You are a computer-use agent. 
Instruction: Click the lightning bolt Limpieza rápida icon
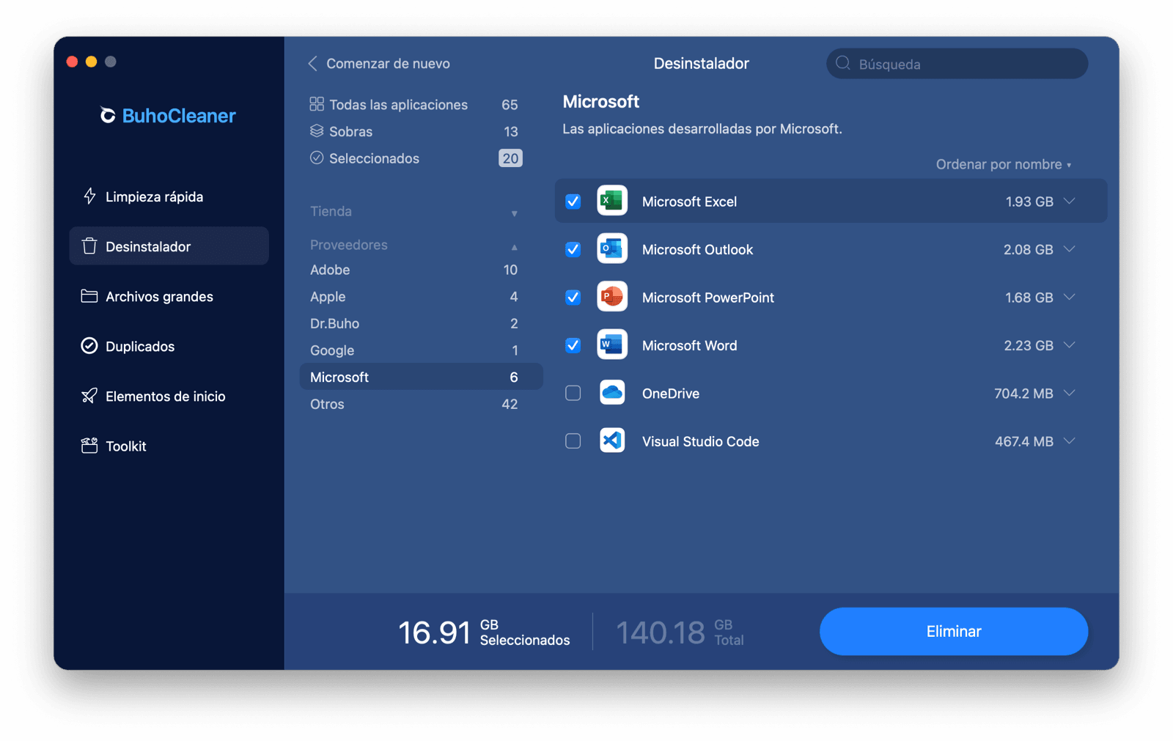(89, 196)
